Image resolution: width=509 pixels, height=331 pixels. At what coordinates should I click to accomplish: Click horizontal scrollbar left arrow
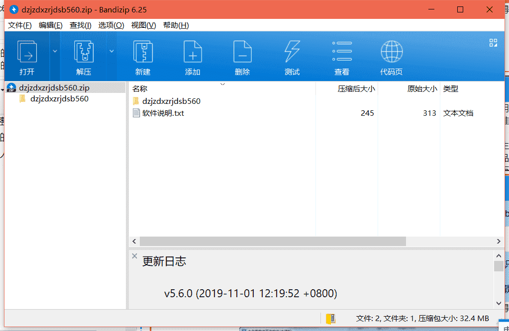pyautogui.click(x=134, y=241)
